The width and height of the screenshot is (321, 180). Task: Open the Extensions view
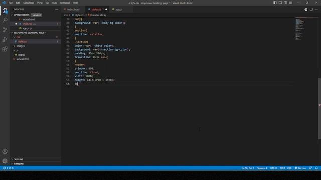[x=5, y=49]
